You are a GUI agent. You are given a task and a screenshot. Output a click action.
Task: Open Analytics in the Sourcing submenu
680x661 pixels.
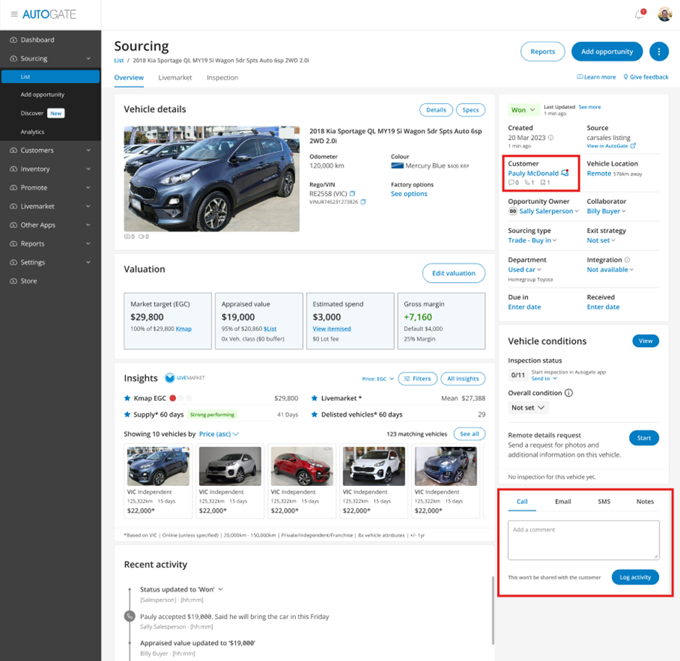pyautogui.click(x=33, y=132)
